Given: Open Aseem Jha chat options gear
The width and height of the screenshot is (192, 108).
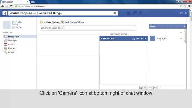Looking at the screenshot, I should [x=142, y=39].
